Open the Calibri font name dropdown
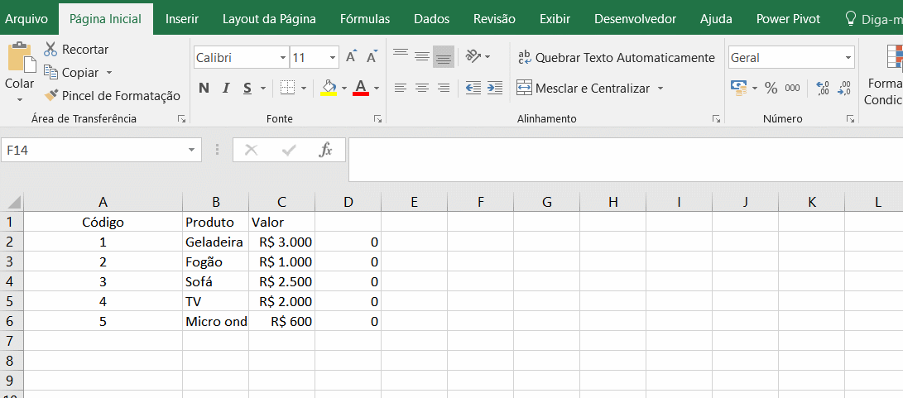Image resolution: width=903 pixels, height=398 pixels. coord(282,58)
